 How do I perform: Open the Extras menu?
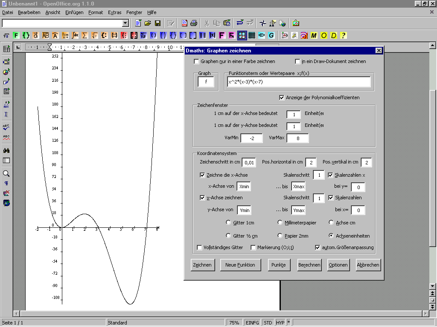[x=114, y=12]
